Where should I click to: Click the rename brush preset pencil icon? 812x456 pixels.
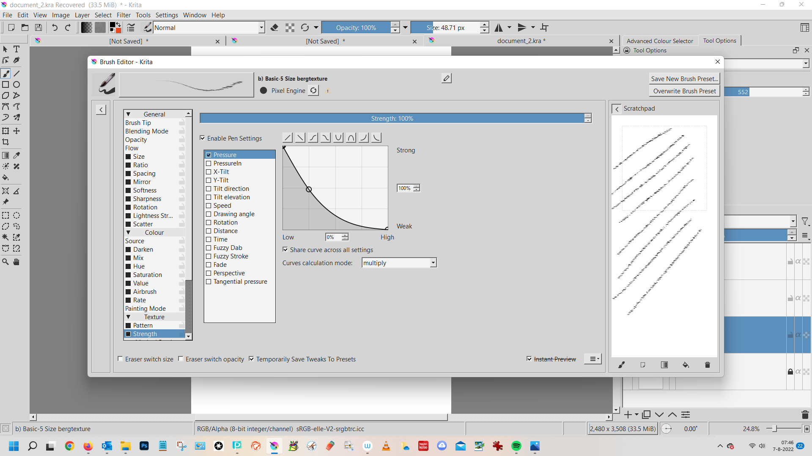[x=446, y=78]
